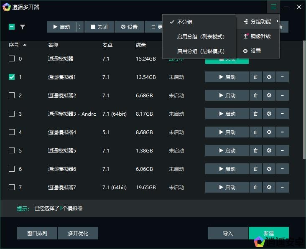Open gear settings for 逍遥模拟器7
The width and height of the screenshot is (306, 249).
tap(269, 188)
